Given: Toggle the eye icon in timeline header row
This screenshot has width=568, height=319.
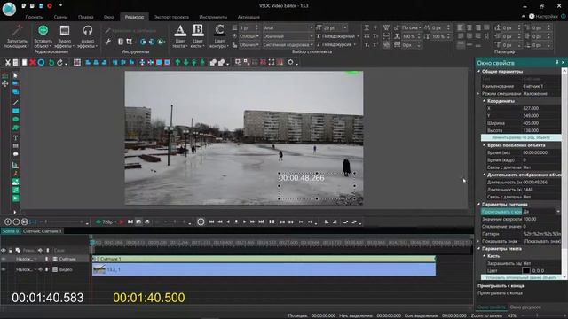Looking at the screenshot, I should click(x=4, y=250).
